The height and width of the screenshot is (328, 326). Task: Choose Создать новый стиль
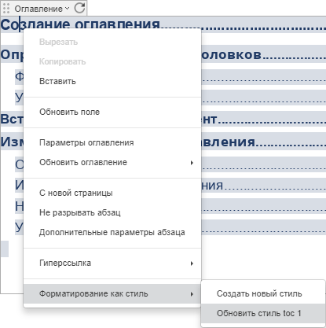[x=263, y=293]
